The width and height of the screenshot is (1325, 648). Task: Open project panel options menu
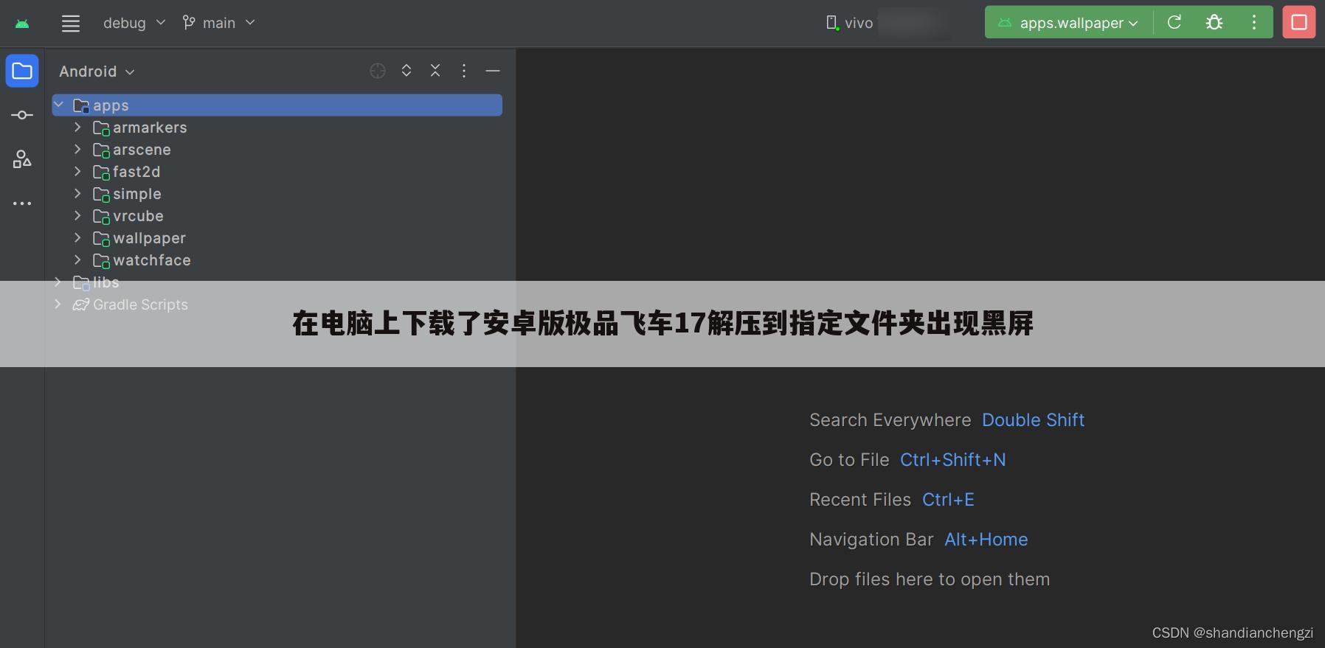tap(464, 70)
